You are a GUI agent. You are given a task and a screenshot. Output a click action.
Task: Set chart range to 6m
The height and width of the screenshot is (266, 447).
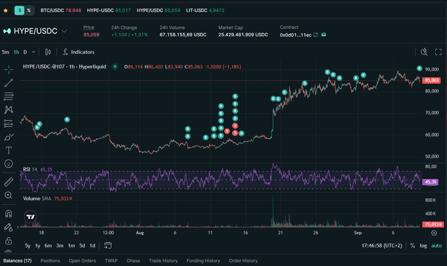pyautogui.click(x=48, y=246)
